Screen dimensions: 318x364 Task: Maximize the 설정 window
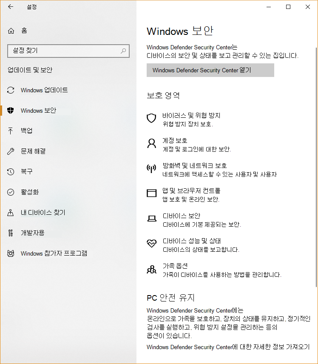(x=288, y=7)
